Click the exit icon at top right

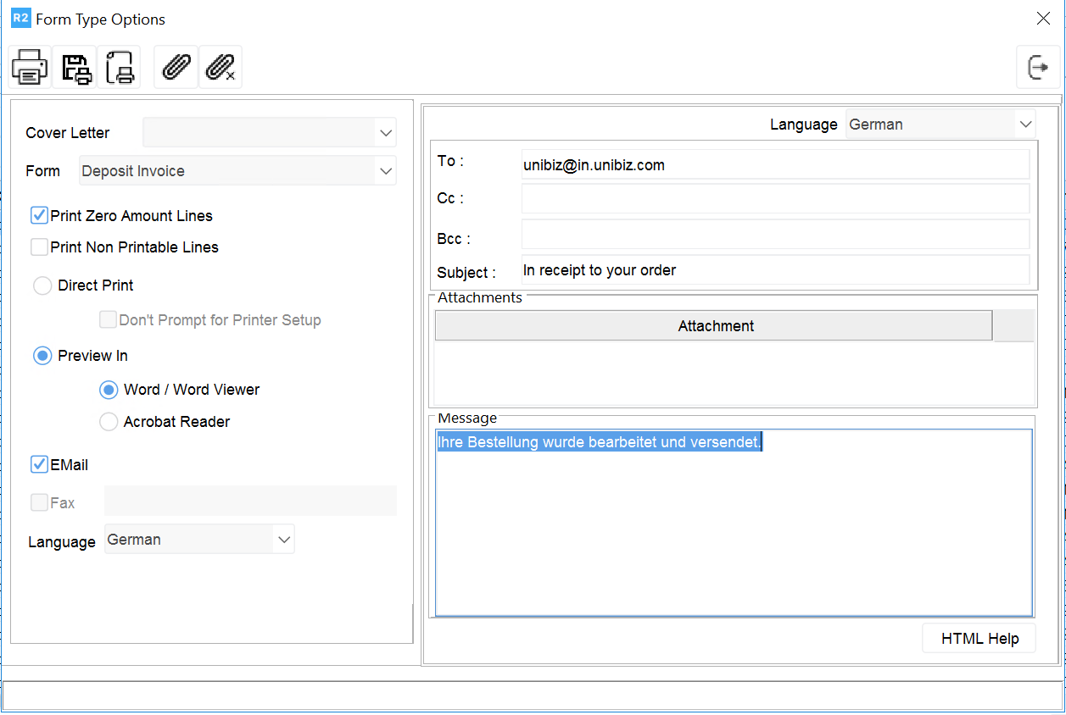point(1038,67)
